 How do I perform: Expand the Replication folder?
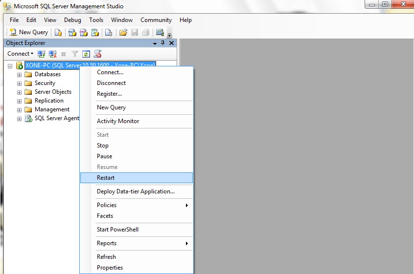coord(19,101)
